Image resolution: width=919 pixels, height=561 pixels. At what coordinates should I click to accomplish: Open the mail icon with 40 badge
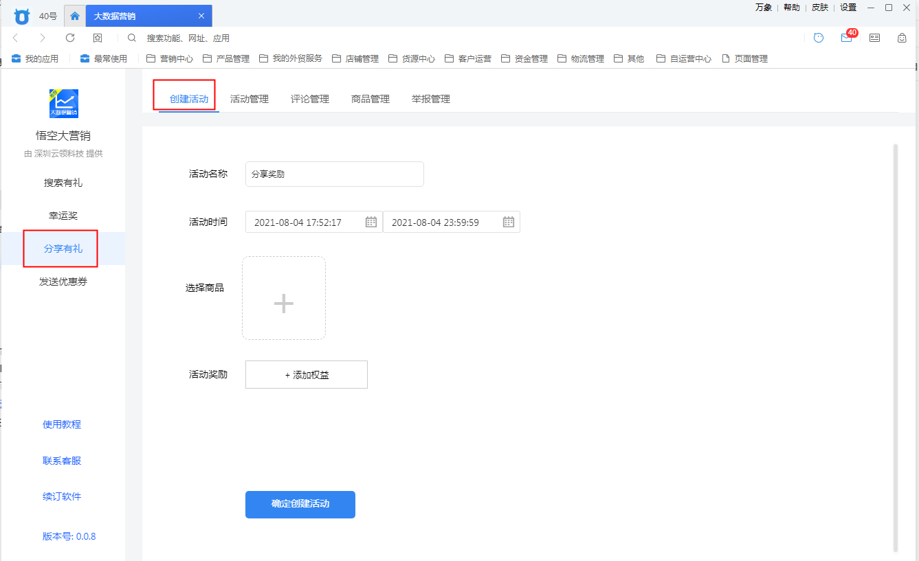coord(847,38)
